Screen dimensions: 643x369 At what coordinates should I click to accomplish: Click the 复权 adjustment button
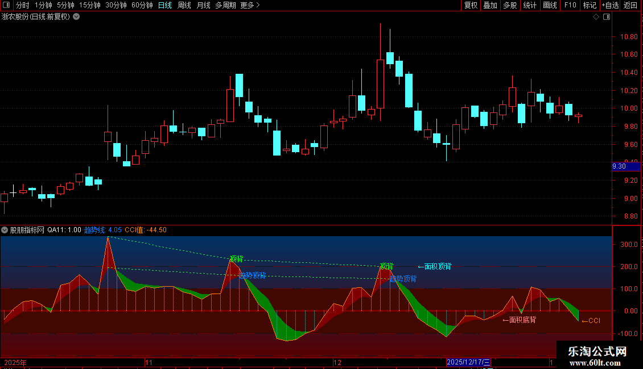click(471, 5)
